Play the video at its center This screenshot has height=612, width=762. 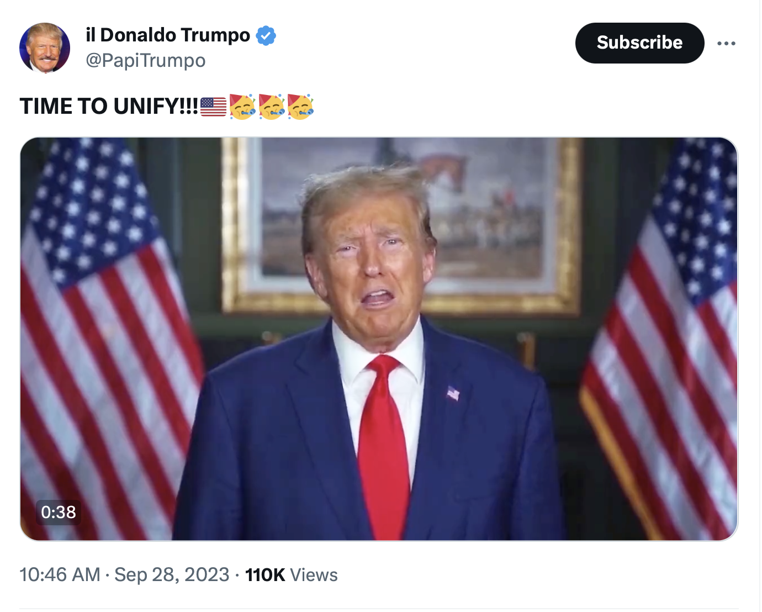click(x=379, y=339)
